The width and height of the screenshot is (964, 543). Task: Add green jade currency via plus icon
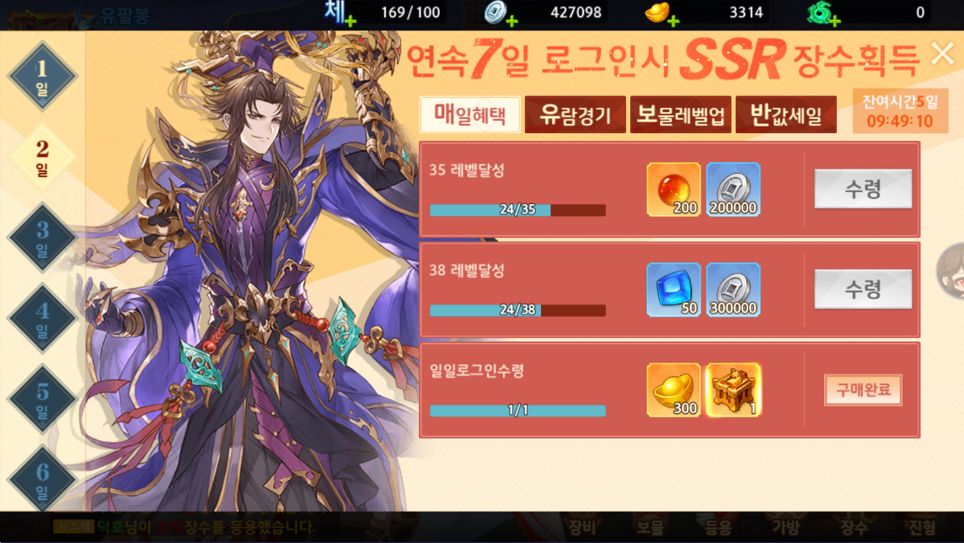834,22
